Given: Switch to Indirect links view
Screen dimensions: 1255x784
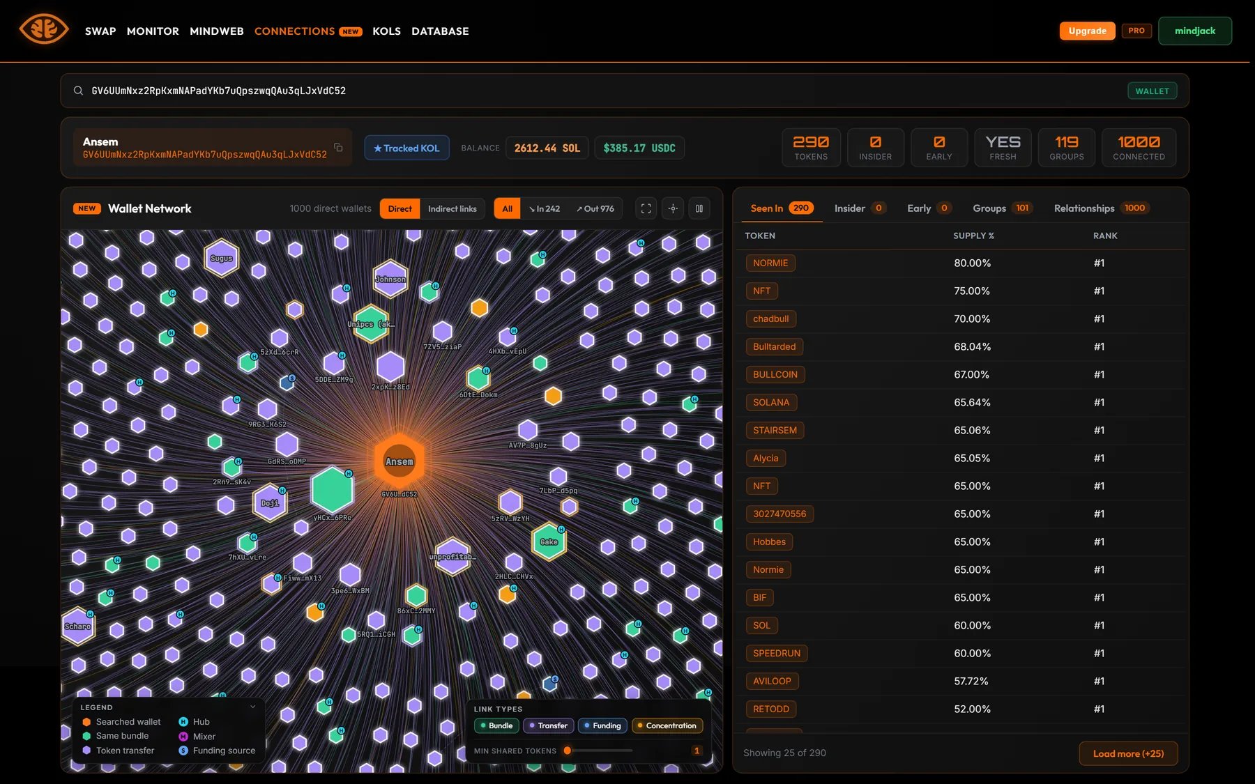Looking at the screenshot, I should point(452,208).
